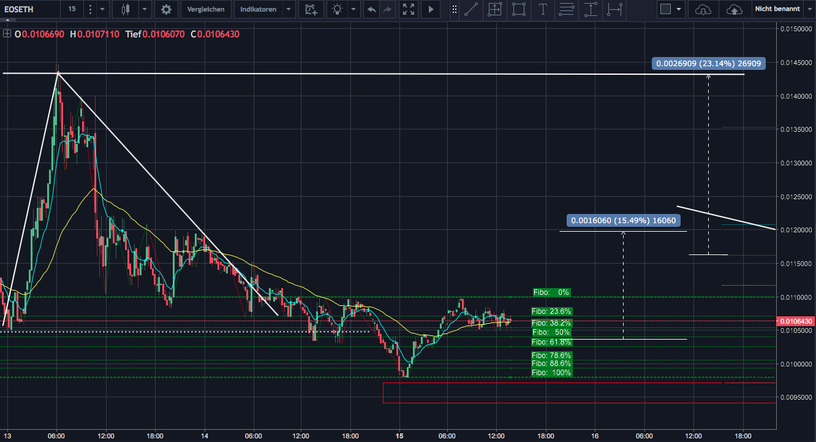Viewport: 816px width, 442px height.
Task: Click the Fibo: 23.6% level label
Action: 551,311
